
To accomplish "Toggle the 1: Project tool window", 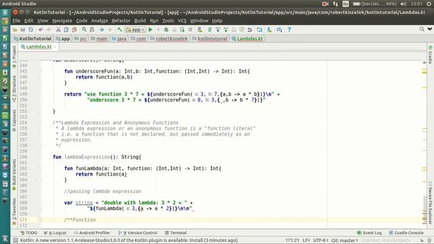I will [x=14, y=57].
